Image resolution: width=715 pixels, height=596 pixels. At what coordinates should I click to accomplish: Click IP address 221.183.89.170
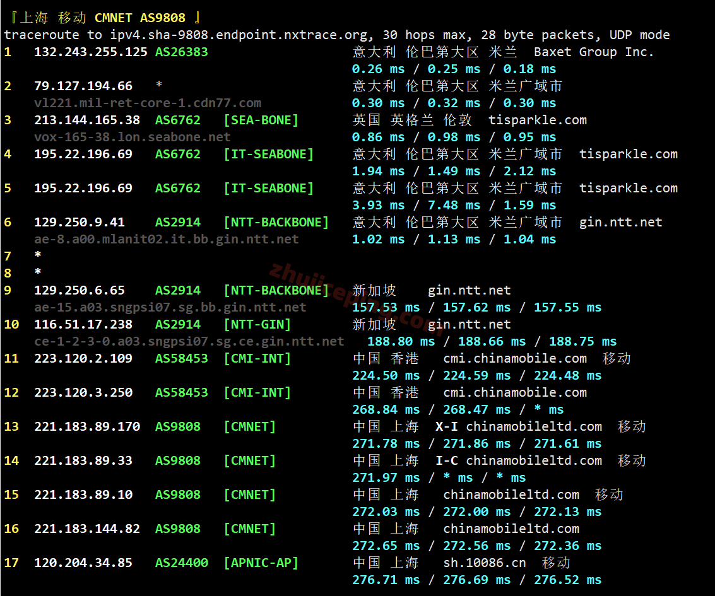[87, 426]
